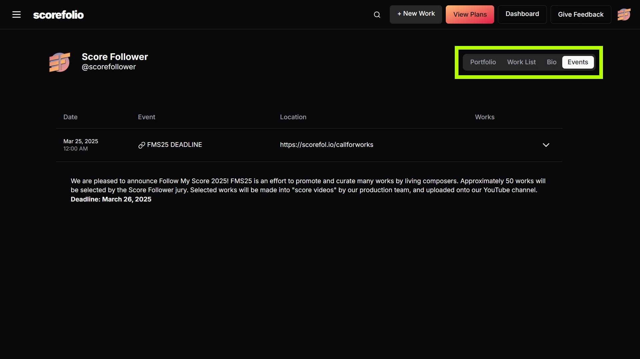The width and height of the screenshot is (640, 359).
Task: Click the scorefolio logo
Action: point(58,15)
